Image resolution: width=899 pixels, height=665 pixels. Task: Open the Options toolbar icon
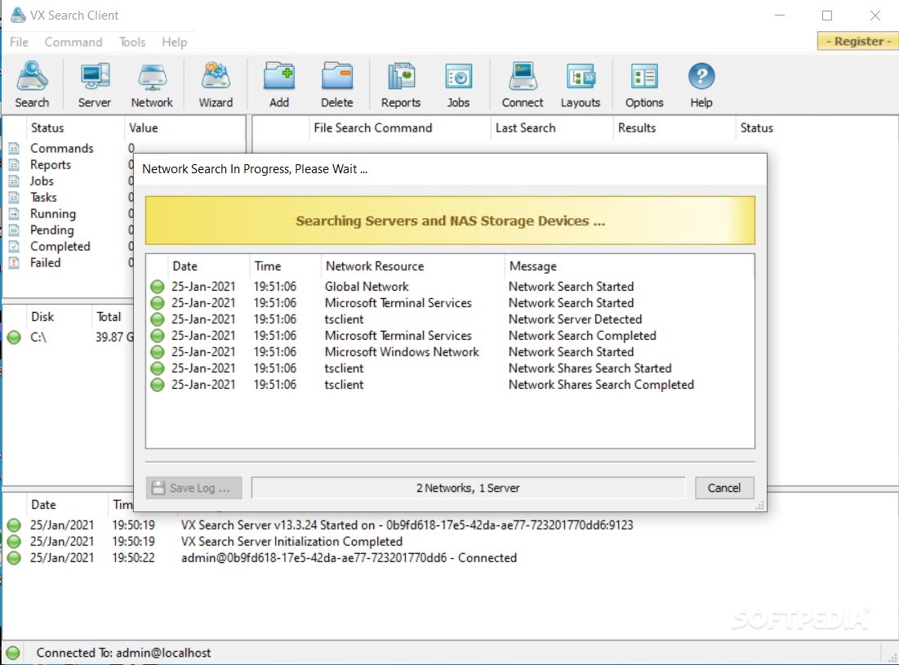pyautogui.click(x=644, y=84)
